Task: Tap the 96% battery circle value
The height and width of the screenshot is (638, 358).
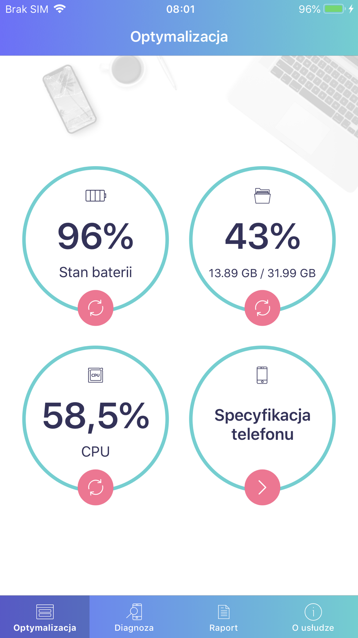Action: (96, 236)
